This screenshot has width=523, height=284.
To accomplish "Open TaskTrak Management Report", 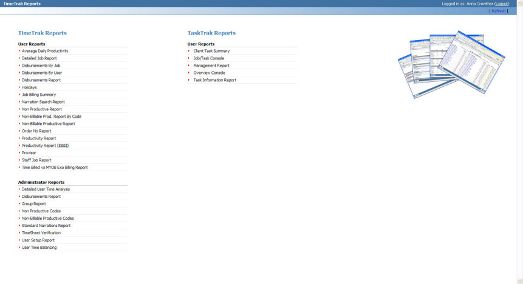I will click(211, 66).
